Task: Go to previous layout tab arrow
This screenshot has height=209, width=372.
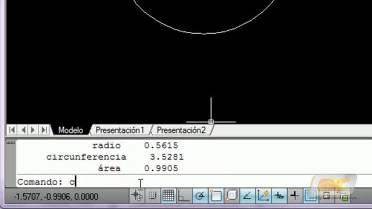Action: point(23,130)
